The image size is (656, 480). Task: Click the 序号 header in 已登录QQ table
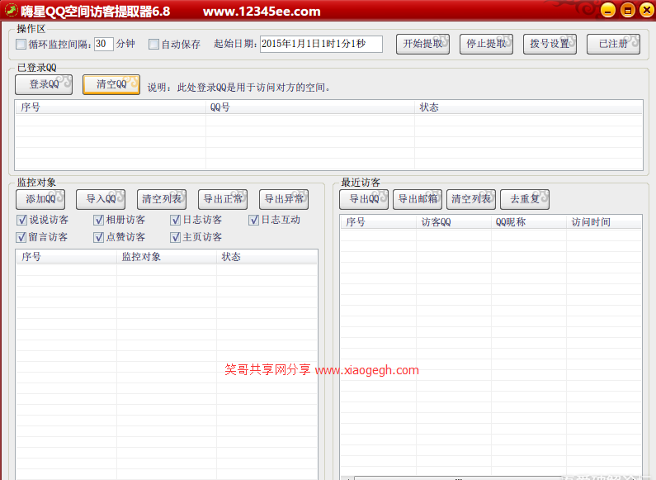pyautogui.click(x=111, y=107)
